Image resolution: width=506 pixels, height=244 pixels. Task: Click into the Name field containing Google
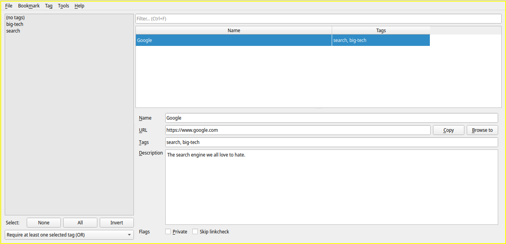331,118
